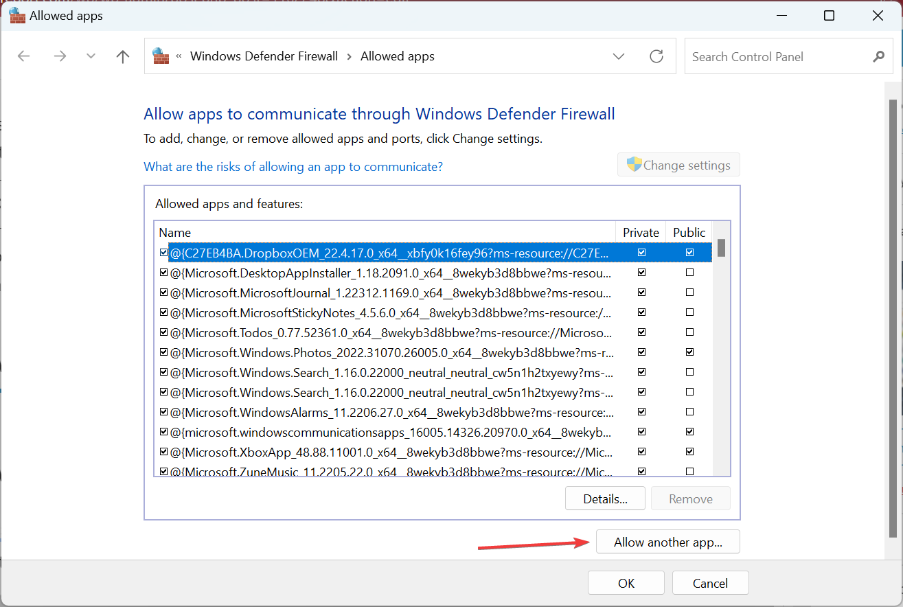Viewport: 903px width, 607px height.
Task: Click the firewall icon in address bar
Action: [161, 56]
